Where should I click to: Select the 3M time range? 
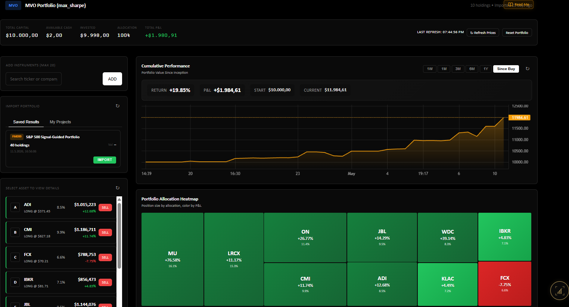(458, 69)
